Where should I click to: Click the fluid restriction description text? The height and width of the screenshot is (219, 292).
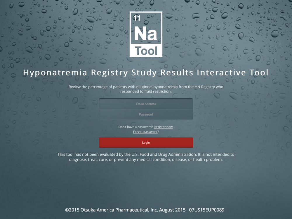click(x=146, y=89)
